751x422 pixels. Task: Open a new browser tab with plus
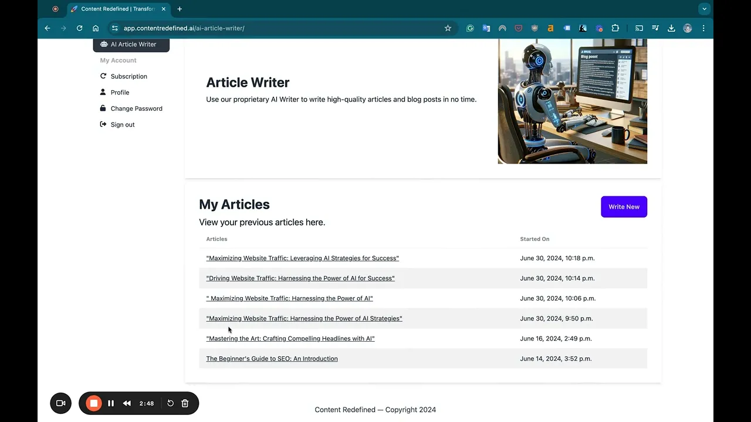(x=180, y=9)
